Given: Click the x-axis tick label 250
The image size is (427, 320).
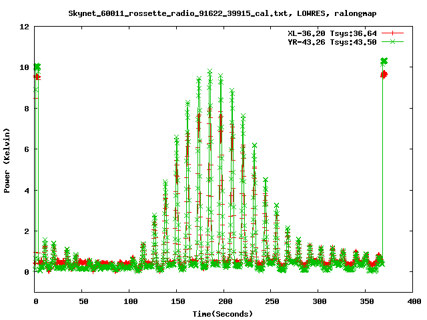Looking at the screenshot, I should (x=272, y=301).
